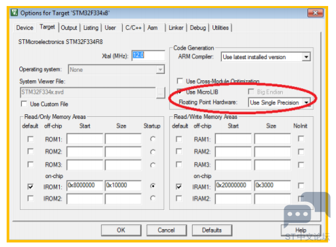Toggle the IRAM1 default checkbox

[x=179, y=187]
